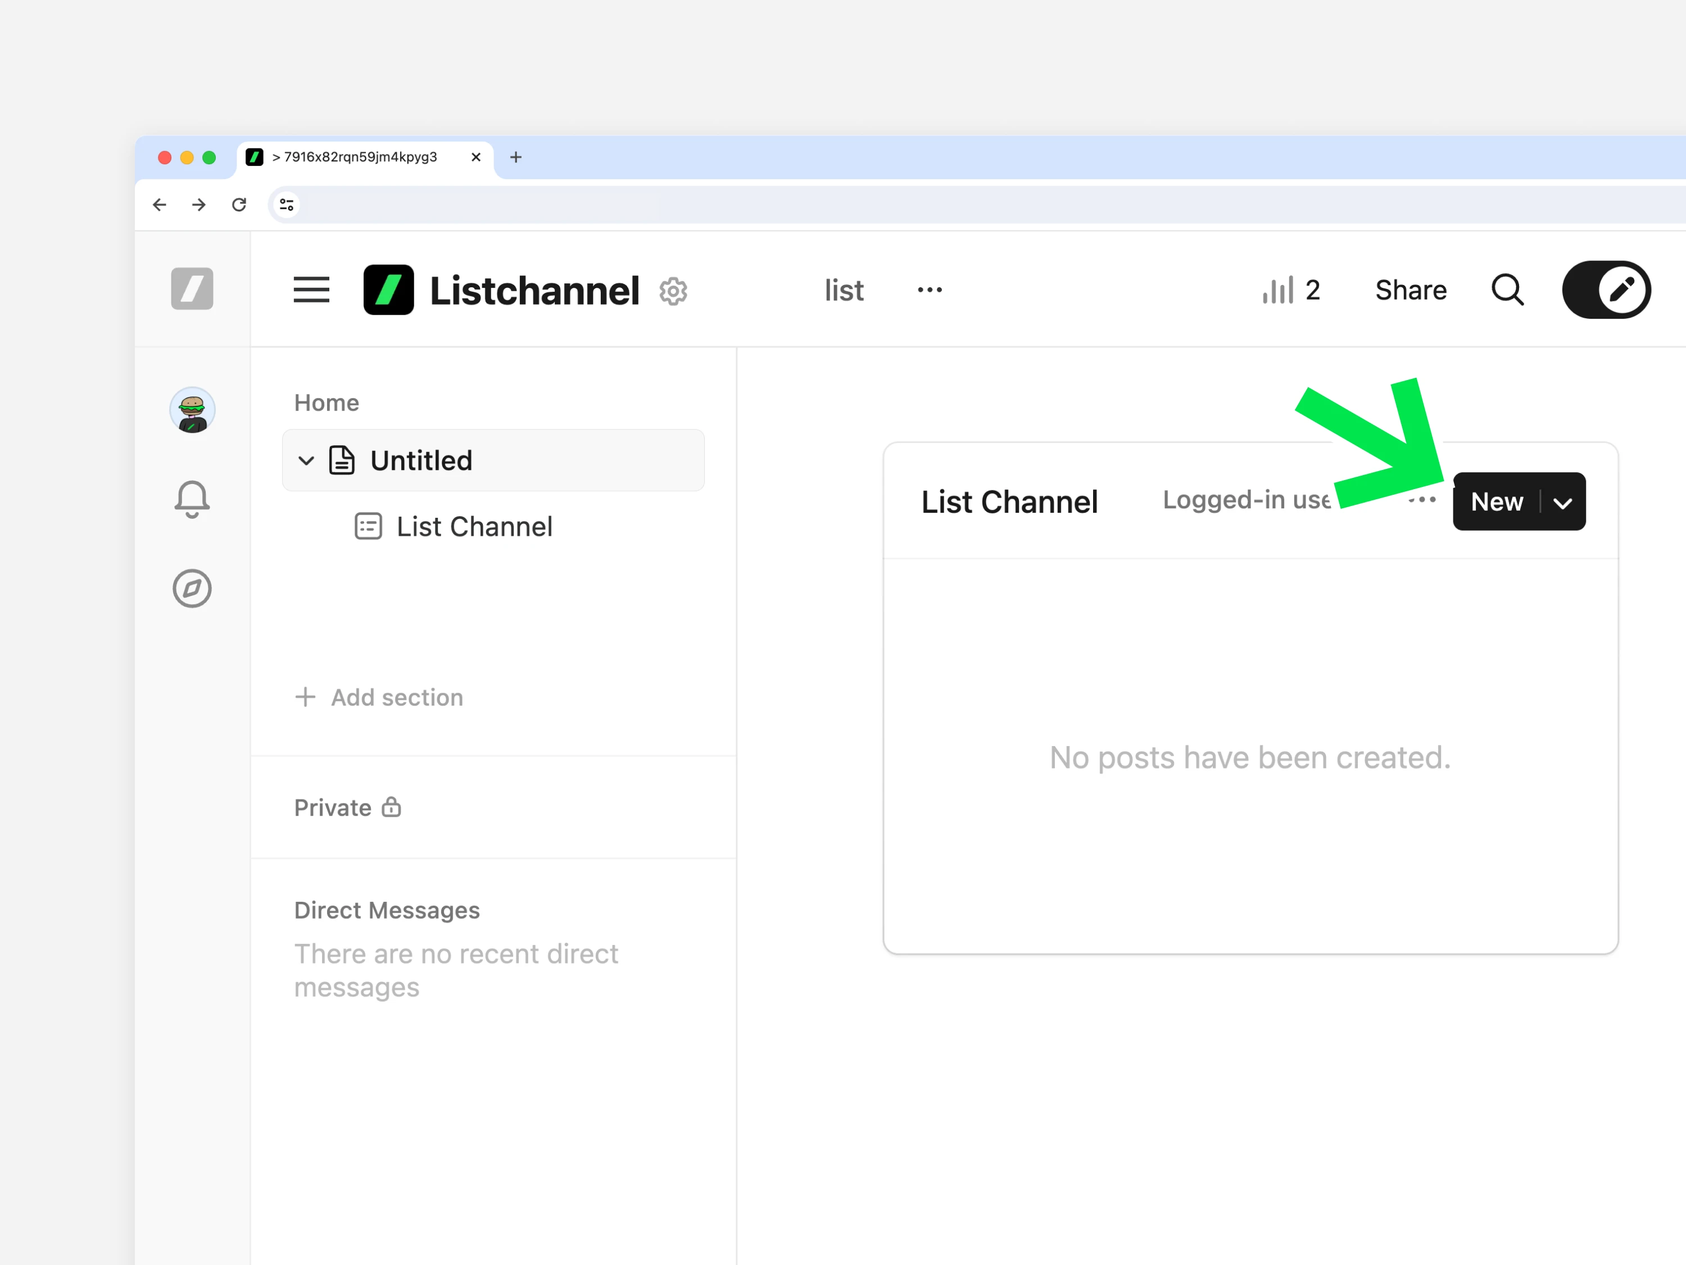Click the Home section label
Screen dimensions: 1686x1265
tap(327, 403)
